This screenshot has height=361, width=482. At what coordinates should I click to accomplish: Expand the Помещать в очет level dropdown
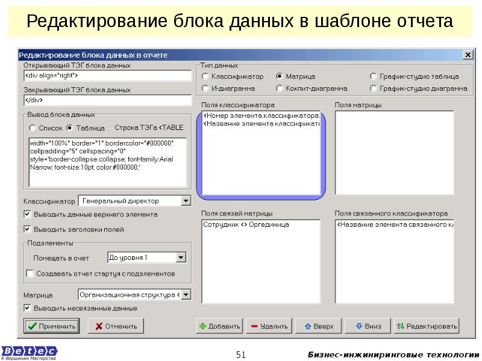pyautogui.click(x=180, y=258)
